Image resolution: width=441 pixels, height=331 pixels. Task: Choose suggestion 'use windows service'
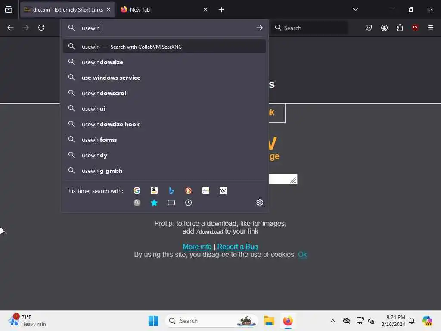point(164,78)
